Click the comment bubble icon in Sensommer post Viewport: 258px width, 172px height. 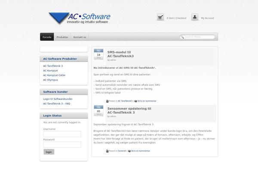tap(129, 151)
